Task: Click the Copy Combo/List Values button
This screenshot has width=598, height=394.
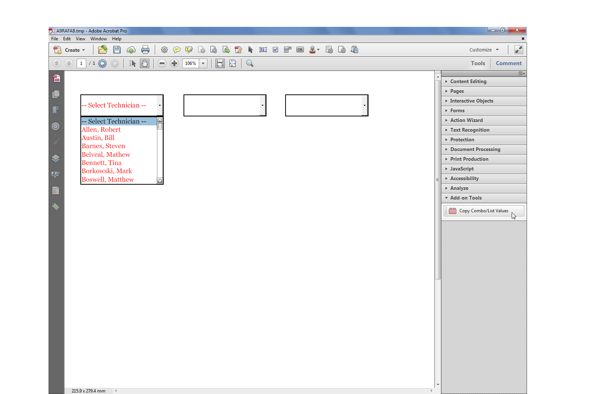Action: point(483,210)
